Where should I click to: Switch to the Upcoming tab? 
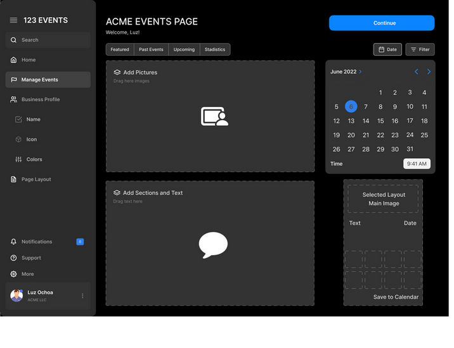click(184, 49)
